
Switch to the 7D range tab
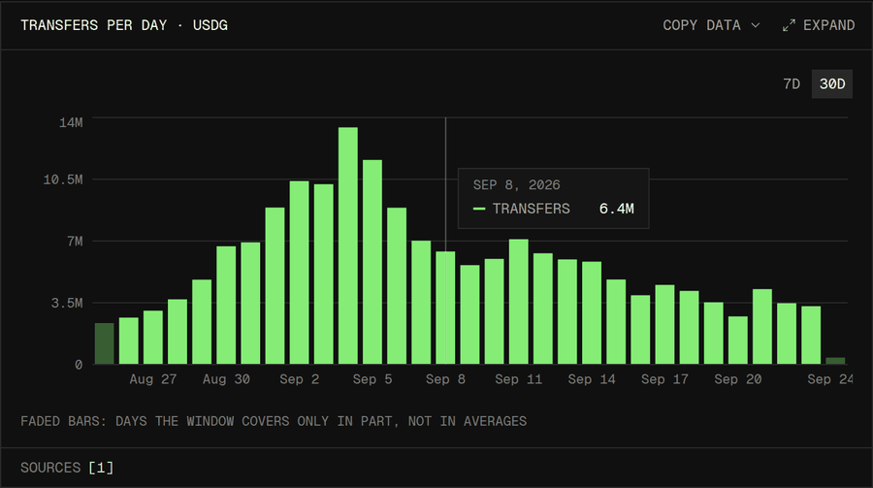(792, 83)
